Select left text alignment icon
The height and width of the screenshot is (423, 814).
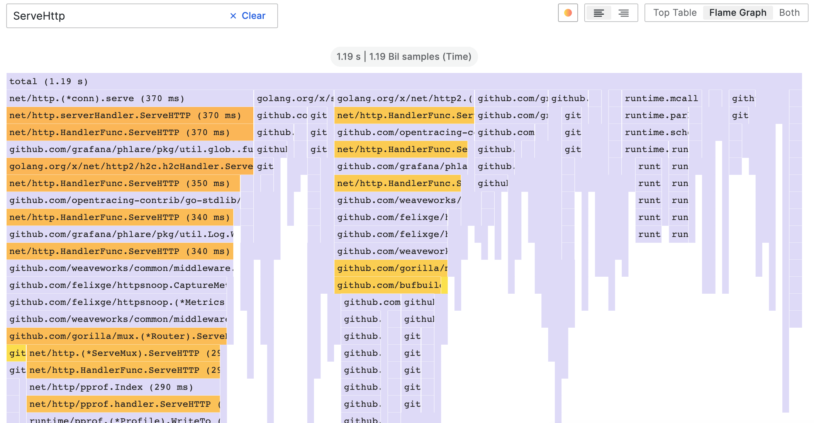[x=599, y=13]
